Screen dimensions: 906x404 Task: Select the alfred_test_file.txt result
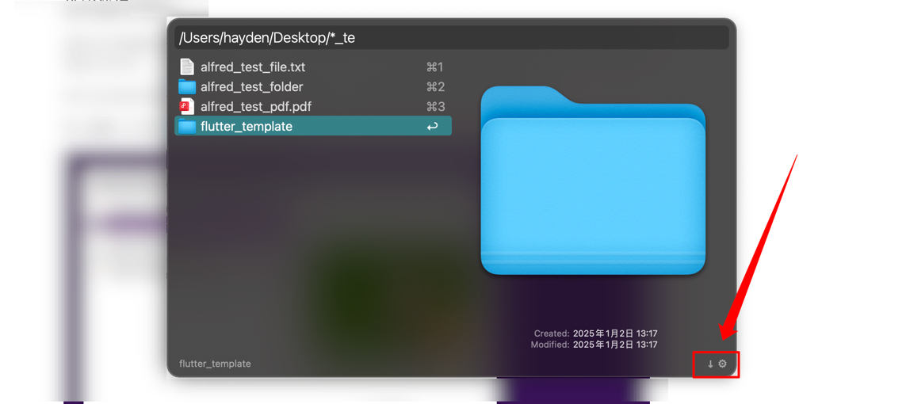point(253,67)
